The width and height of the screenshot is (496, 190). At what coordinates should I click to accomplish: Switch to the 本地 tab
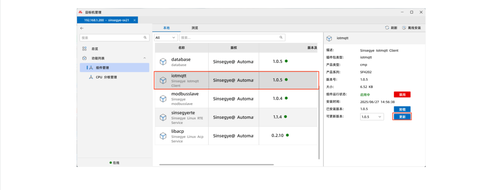point(166,28)
